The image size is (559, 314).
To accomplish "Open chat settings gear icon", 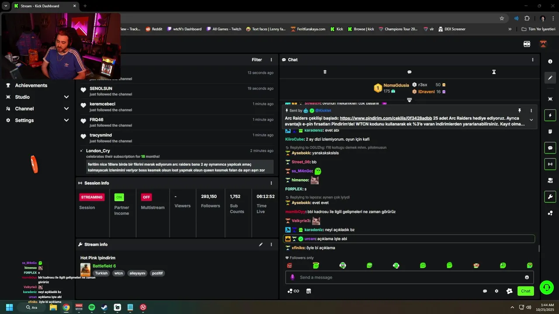I will pyautogui.click(x=497, y=291).
